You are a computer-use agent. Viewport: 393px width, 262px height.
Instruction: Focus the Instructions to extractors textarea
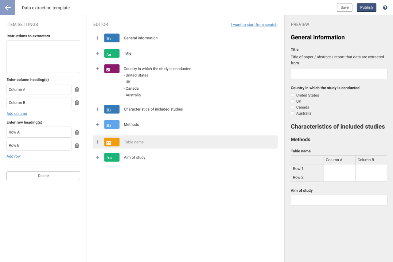(43, 57)
